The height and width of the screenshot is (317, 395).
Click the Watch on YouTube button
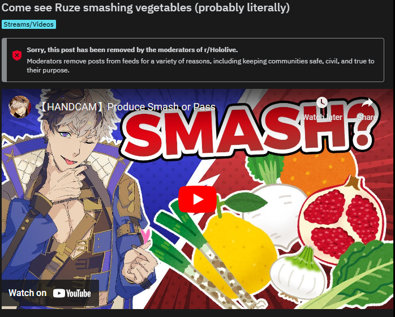50,293
